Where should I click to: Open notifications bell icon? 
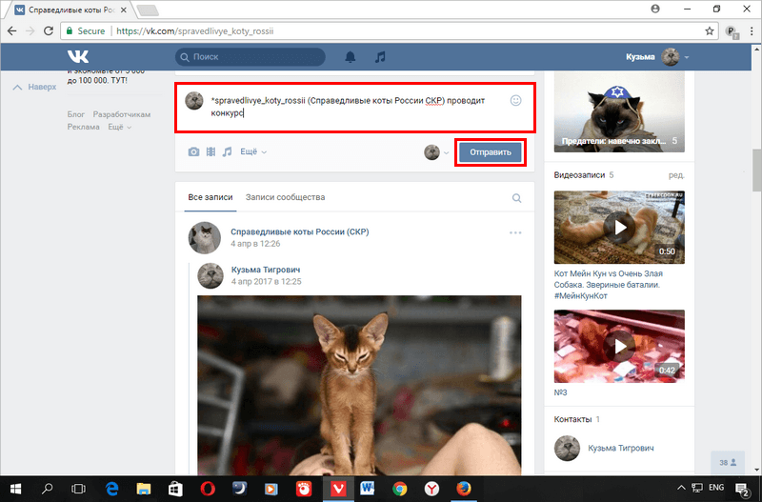pos(350,57)
